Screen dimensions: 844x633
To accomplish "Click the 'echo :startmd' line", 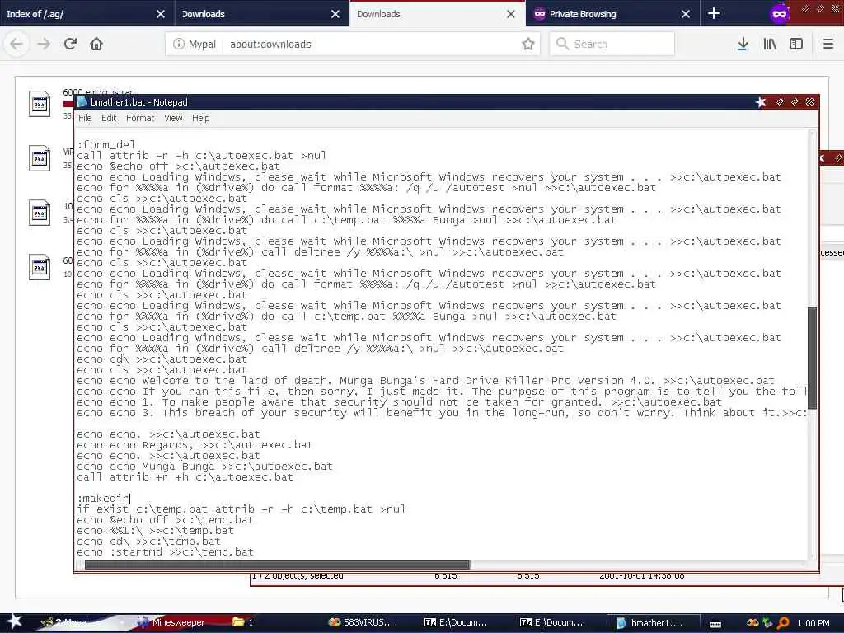I will click(x=165, y=552).
